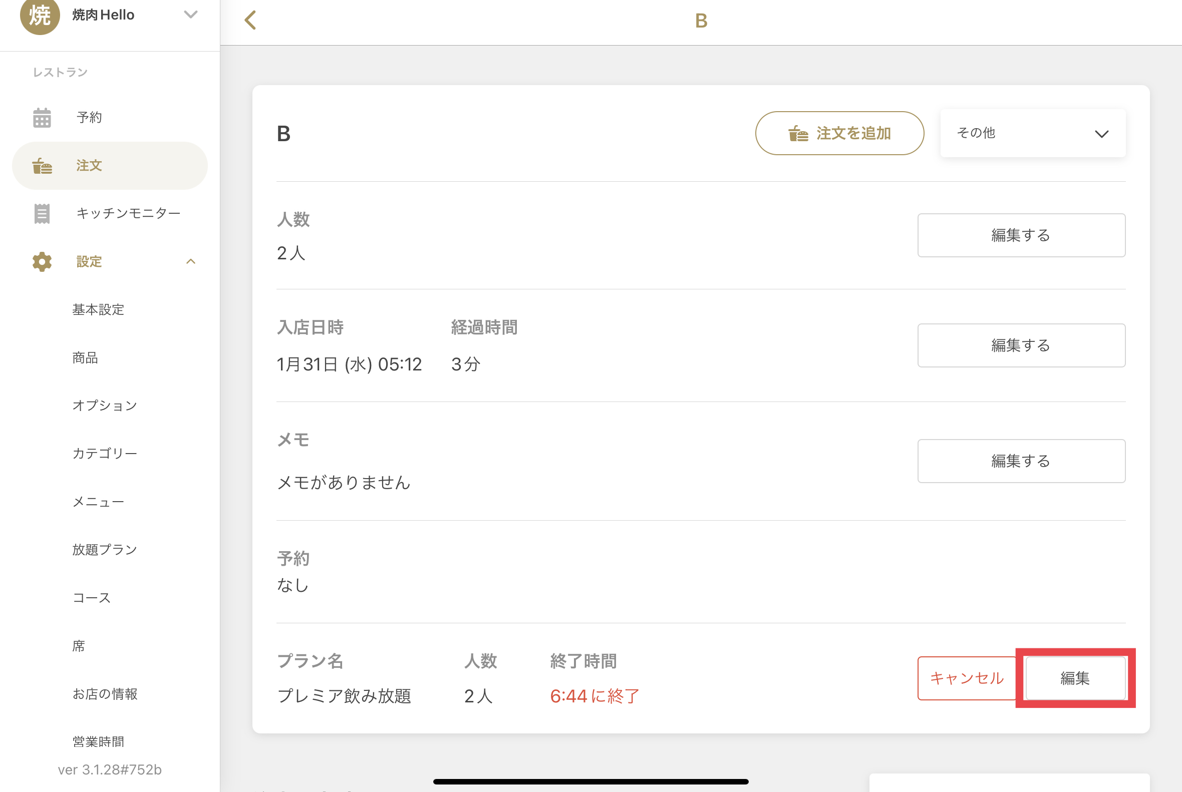
Task: Click the calendar icon for 予約
Action: click(42, 118)
